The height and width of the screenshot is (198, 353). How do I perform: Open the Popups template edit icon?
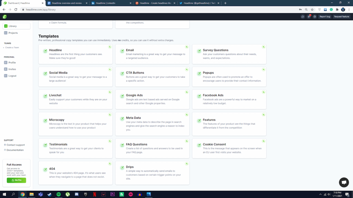[x=199, y=74]
